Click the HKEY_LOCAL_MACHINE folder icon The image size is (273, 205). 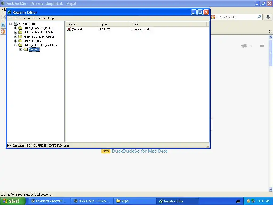point(21,36)
